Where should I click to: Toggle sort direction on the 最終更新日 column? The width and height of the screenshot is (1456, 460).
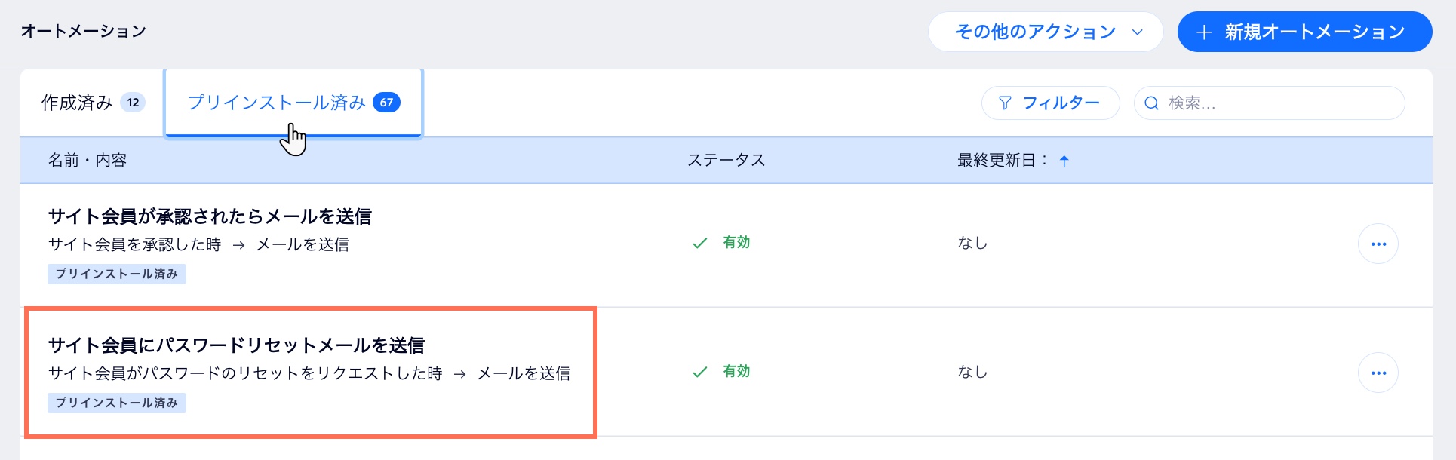(1064, 160)
